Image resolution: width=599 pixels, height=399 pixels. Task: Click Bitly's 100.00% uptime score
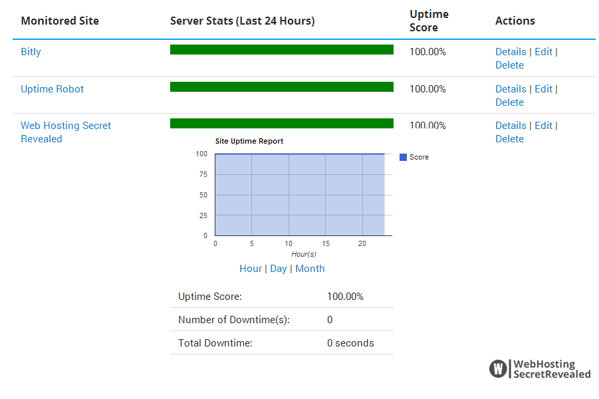click(x=427, y=52)
